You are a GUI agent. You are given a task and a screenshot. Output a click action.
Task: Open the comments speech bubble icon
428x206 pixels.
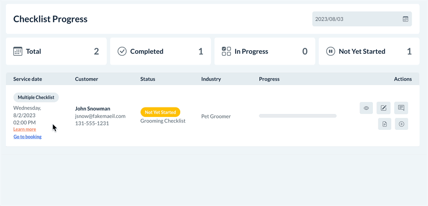(401, 108)
